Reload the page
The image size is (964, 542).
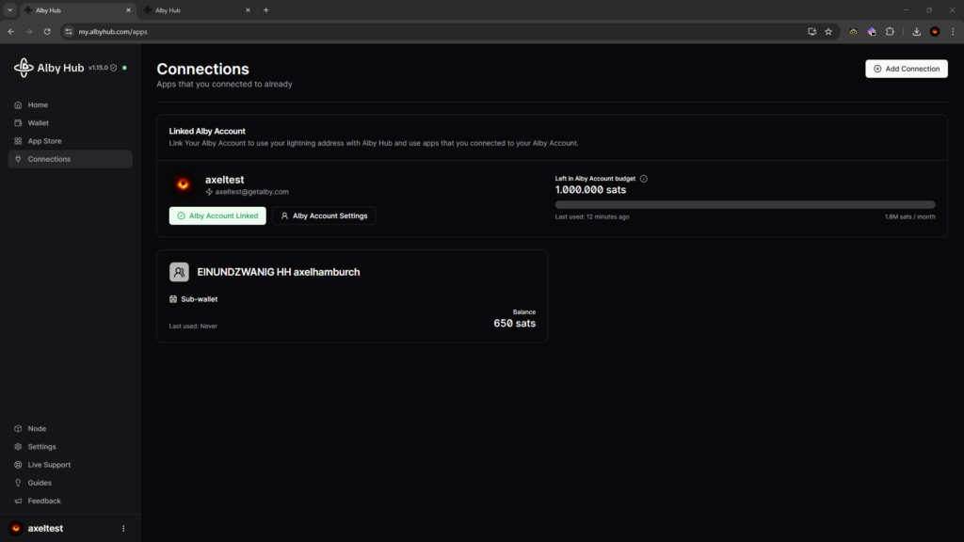coord(47,31)
